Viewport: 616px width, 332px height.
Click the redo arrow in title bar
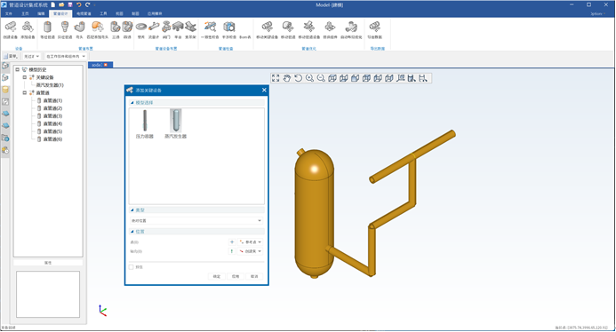[x=87, y=4]
